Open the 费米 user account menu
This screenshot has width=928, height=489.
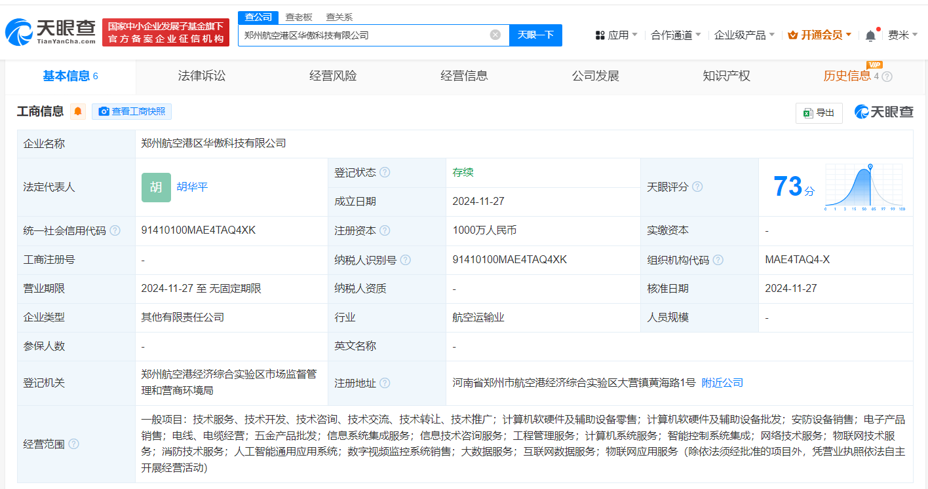[x=902, y=35]
